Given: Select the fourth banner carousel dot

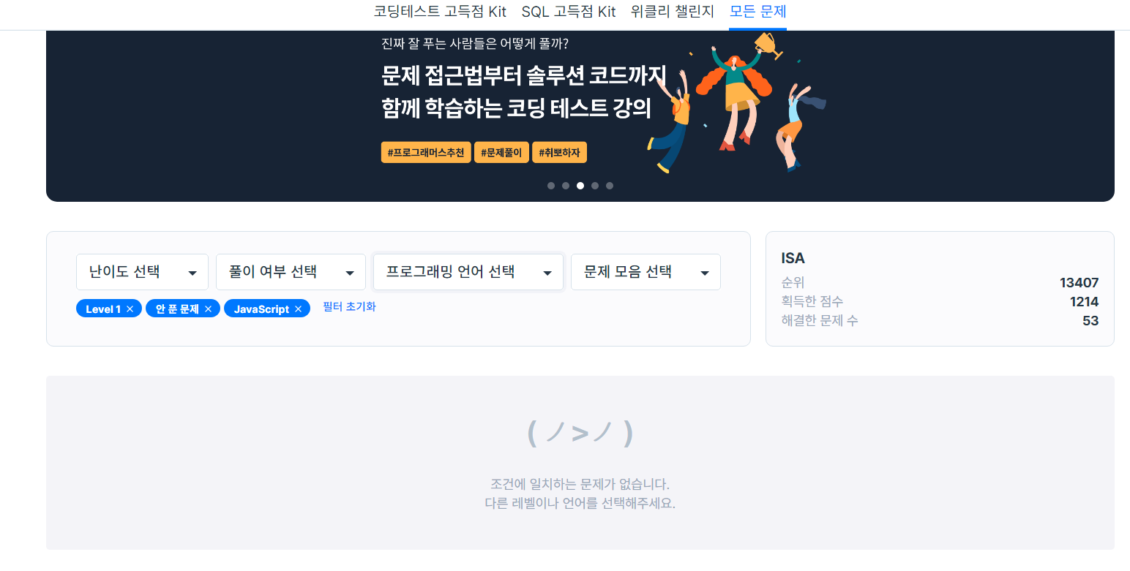Looking at the screenshot, I should pyautogui.click(x=595, y=186).
